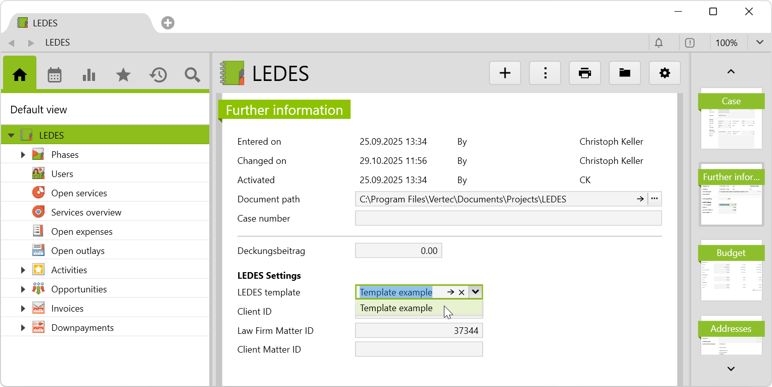Image resolution: width=772 pixels, height=387 pixels.
Task: Expand the Phases tree node
Action: pos(23,155)
